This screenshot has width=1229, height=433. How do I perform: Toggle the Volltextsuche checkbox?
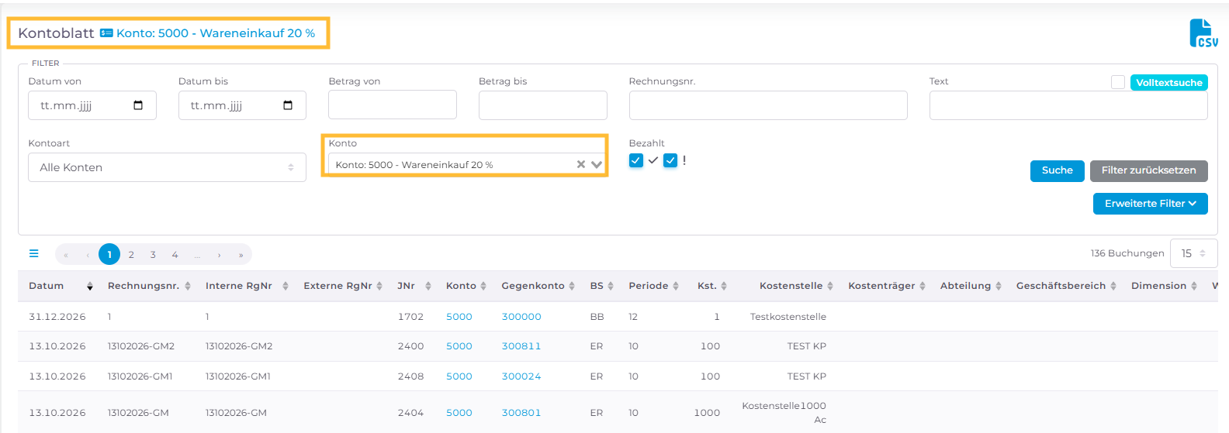1118,82
